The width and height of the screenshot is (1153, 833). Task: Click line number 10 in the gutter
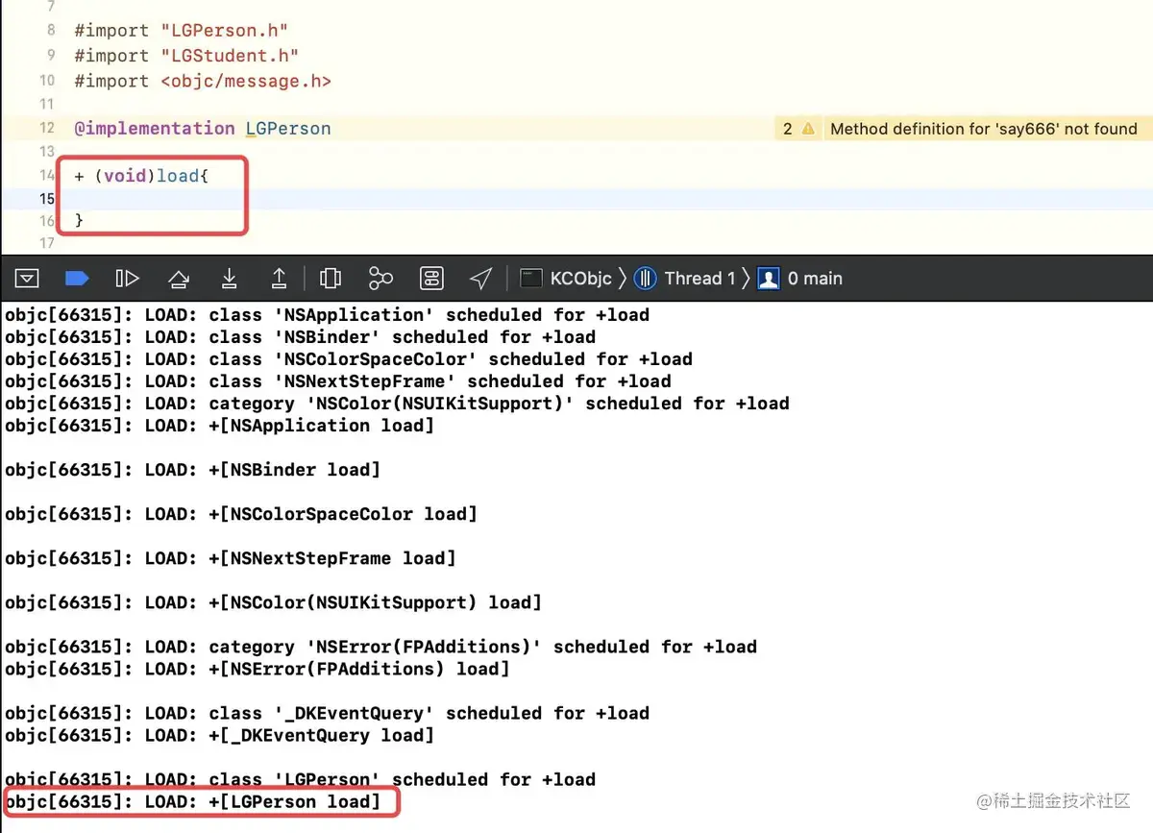click(x=47, y=81)
